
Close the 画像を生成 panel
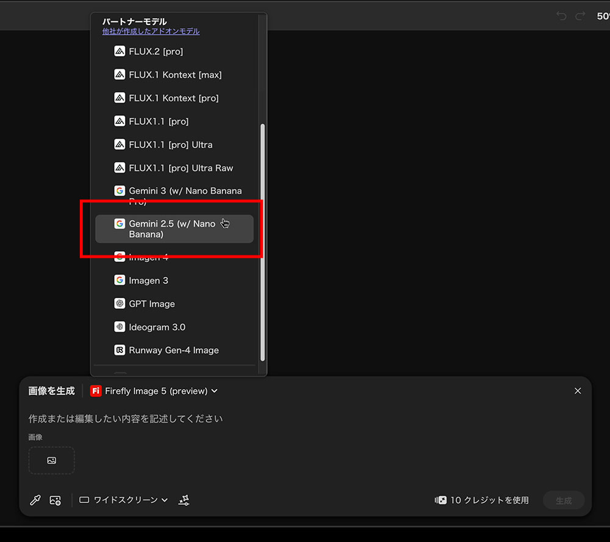point(578,391)
